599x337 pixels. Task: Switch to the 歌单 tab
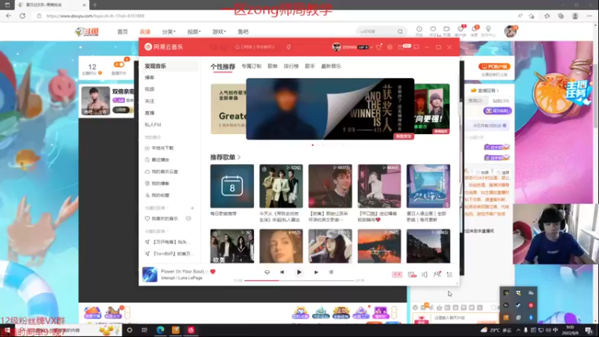pyautogui.click(x=273, y=66)
